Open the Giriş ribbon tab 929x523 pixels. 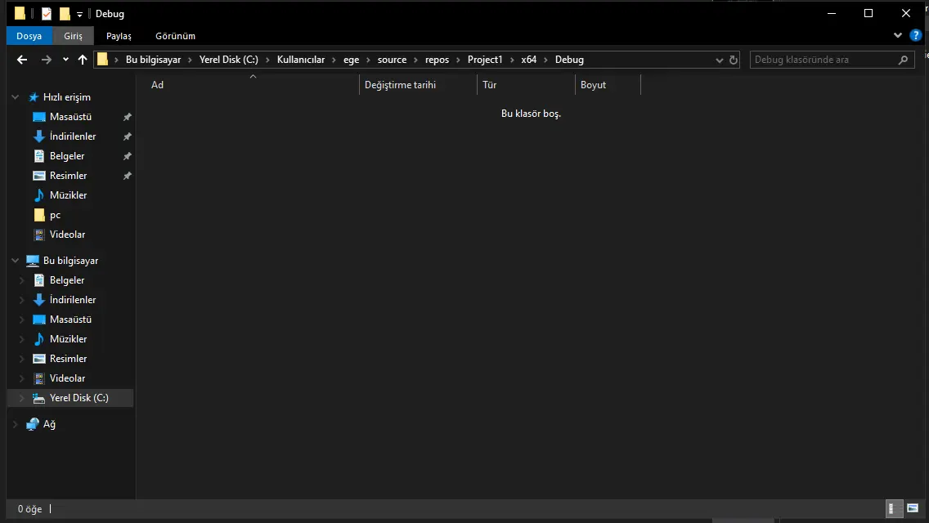click(74, 36)
